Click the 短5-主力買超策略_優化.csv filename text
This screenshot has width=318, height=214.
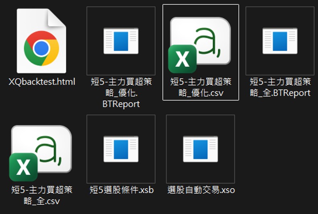click(201, 87)
